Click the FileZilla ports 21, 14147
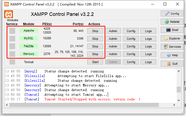The height and width of the screenshot is (116, 186). point(77,46)
